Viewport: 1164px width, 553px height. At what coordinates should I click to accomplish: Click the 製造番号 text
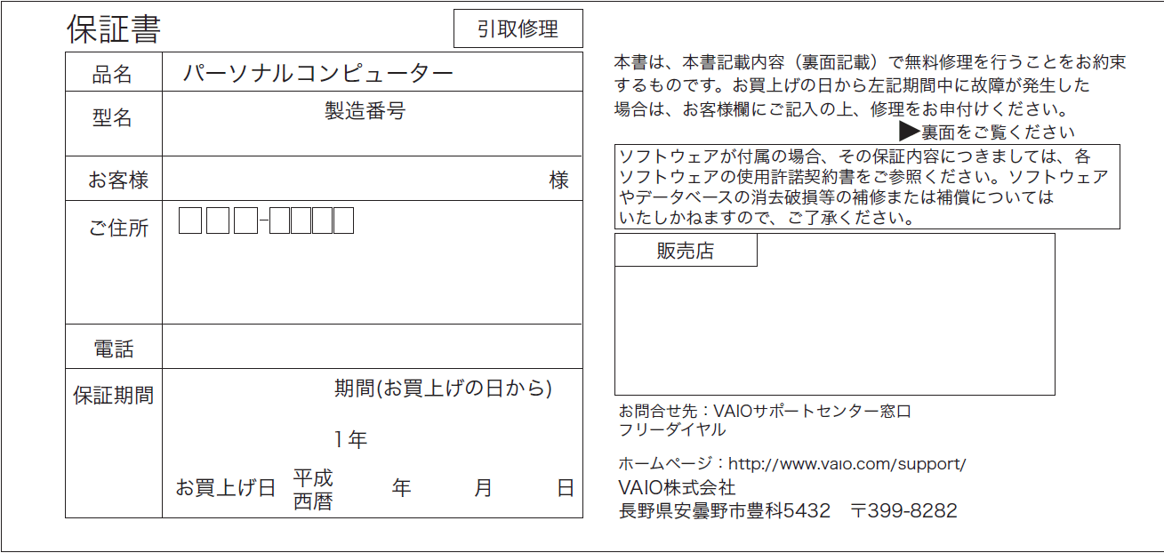click(365, 111)
